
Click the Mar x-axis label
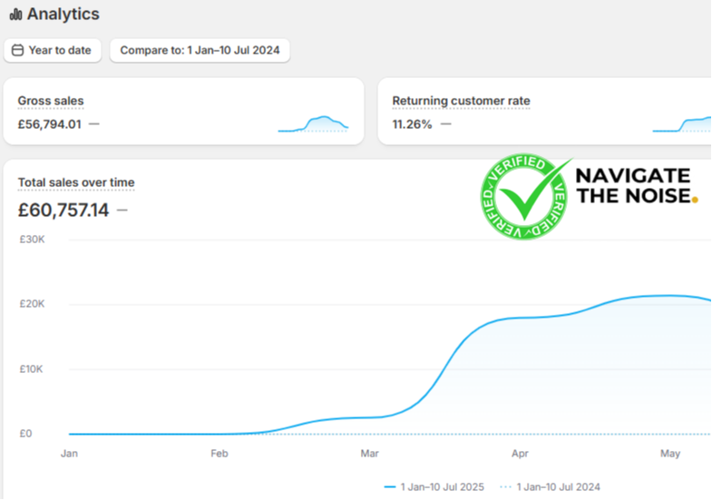click(x=370, y=454)
